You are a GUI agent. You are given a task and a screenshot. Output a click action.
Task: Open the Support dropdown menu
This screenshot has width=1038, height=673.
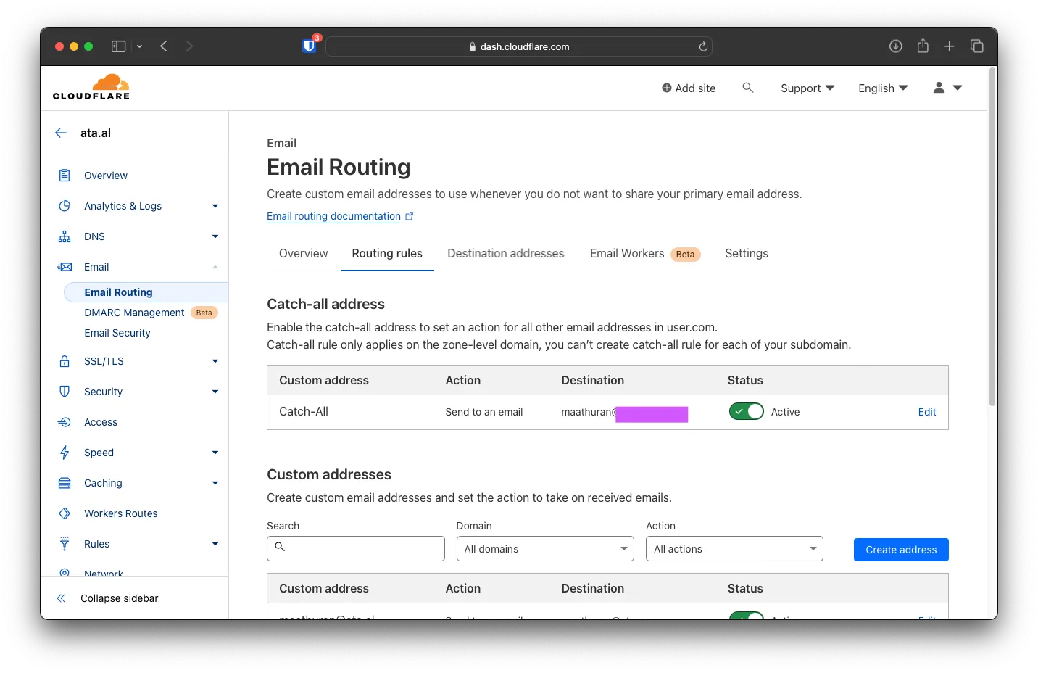pos(807,88)
